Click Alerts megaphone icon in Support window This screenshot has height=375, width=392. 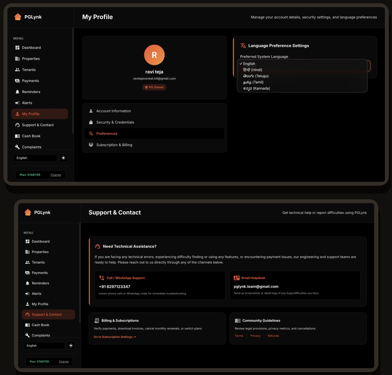coord(27,293)
